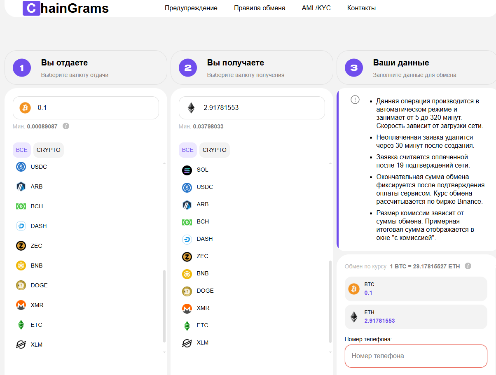The image size is (496, 375).
Task: Open the Ethereum currency selector in receive field
Action: point(191,108)
